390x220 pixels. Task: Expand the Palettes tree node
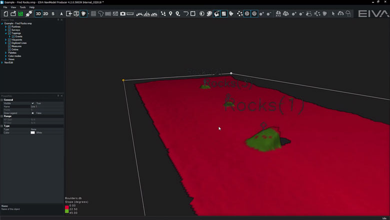[x=6, y=53]
